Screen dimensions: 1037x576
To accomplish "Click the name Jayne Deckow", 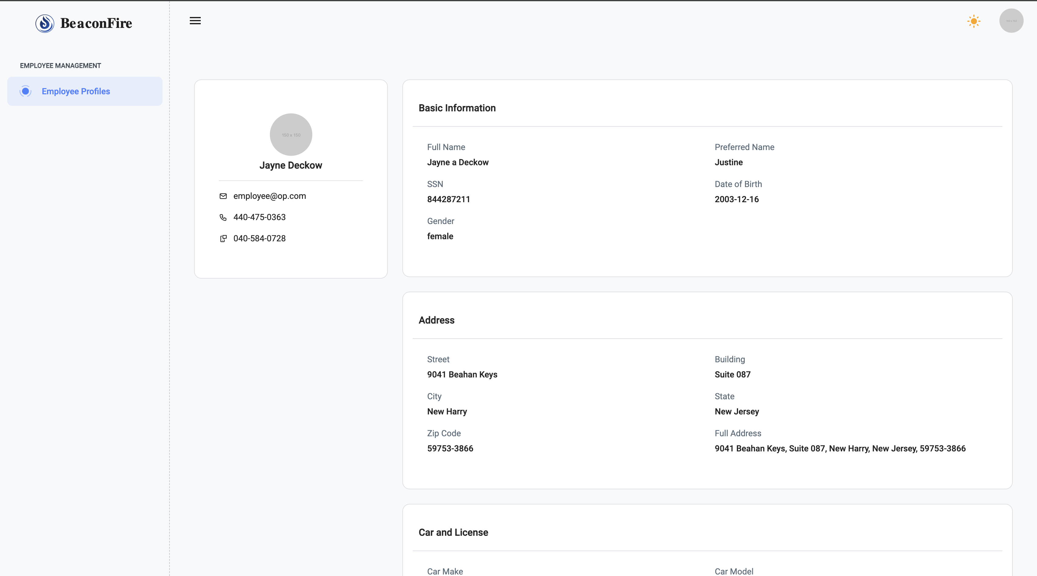I will (x=291, y=165).
